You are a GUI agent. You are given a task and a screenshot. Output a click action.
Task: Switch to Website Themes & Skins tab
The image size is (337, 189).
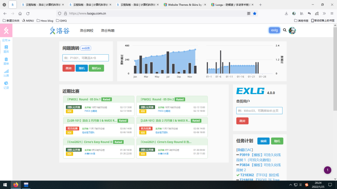click(185, 5)
